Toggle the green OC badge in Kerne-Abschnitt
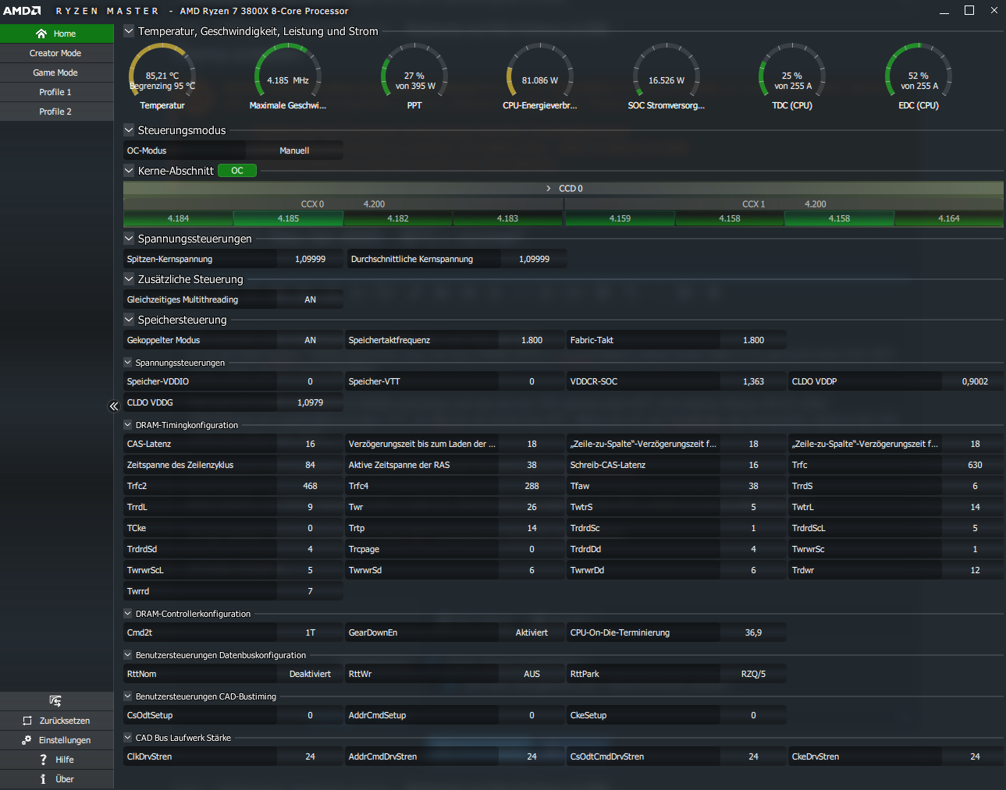 tap(237, 171)
